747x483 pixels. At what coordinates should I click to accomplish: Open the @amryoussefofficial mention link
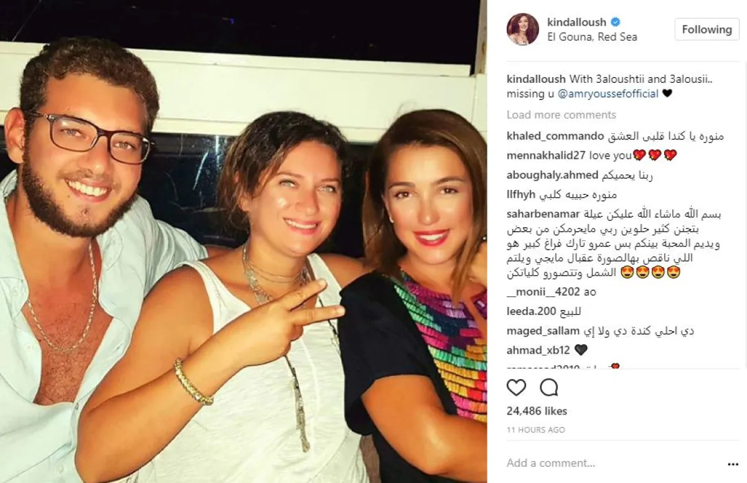tap(604, 93)
